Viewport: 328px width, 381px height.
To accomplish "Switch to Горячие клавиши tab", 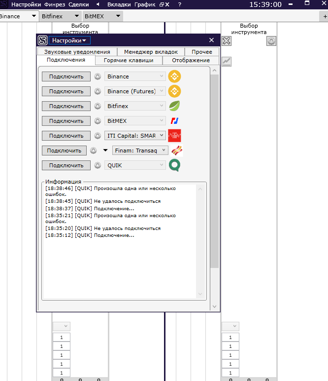I will click(129, 60).
